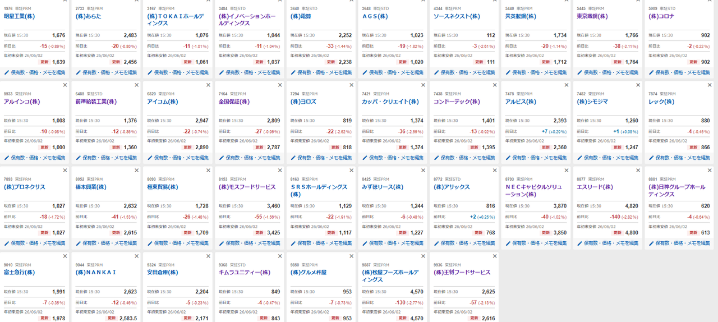Select the +2 (+0.25%) change on アサックス
The height and width of the screenshot is (322, 718).
(482, 217)
